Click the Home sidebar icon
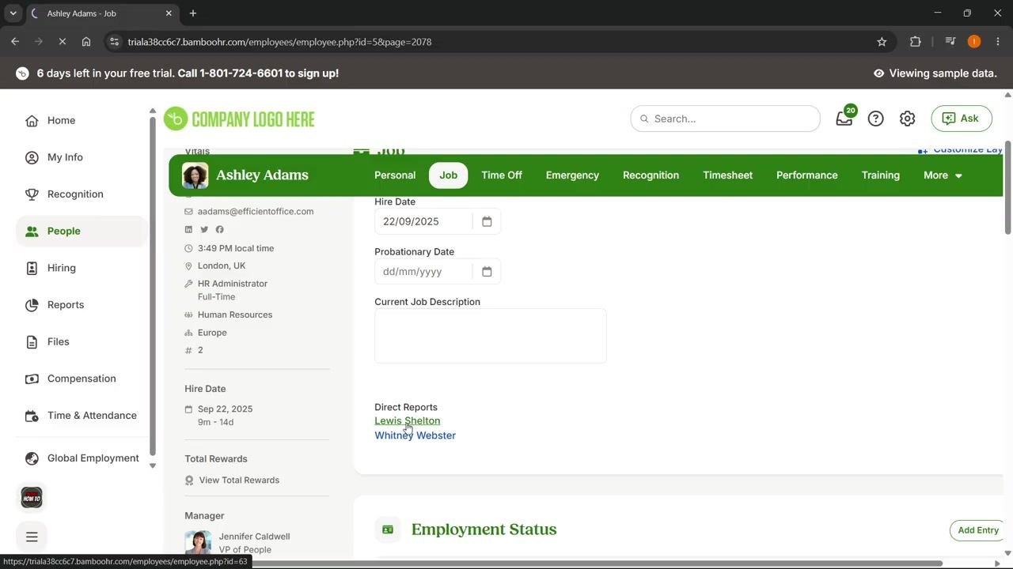1013x569 pixels. (x=32, y=121)
